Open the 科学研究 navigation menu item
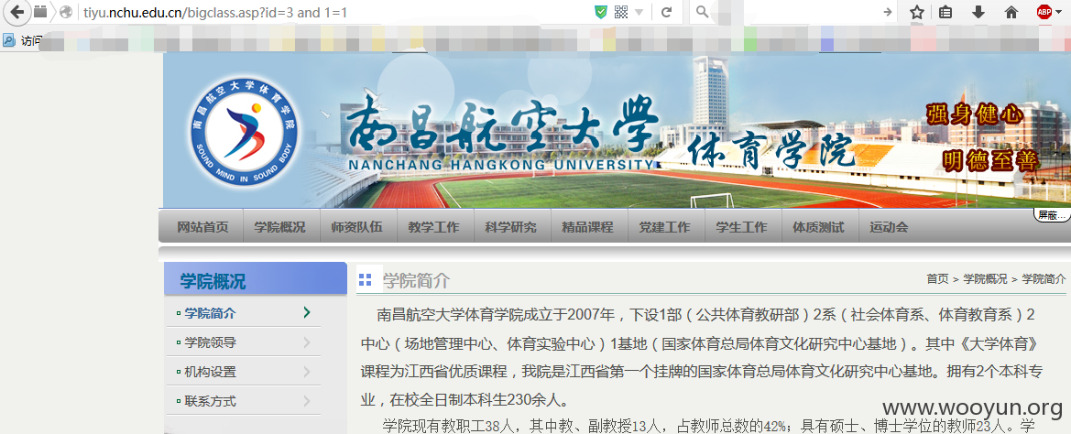 click(510, 227)
